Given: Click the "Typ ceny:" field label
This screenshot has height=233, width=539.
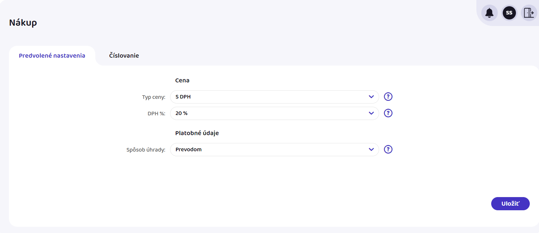Looking at the screenshot, I should (154, 97).
